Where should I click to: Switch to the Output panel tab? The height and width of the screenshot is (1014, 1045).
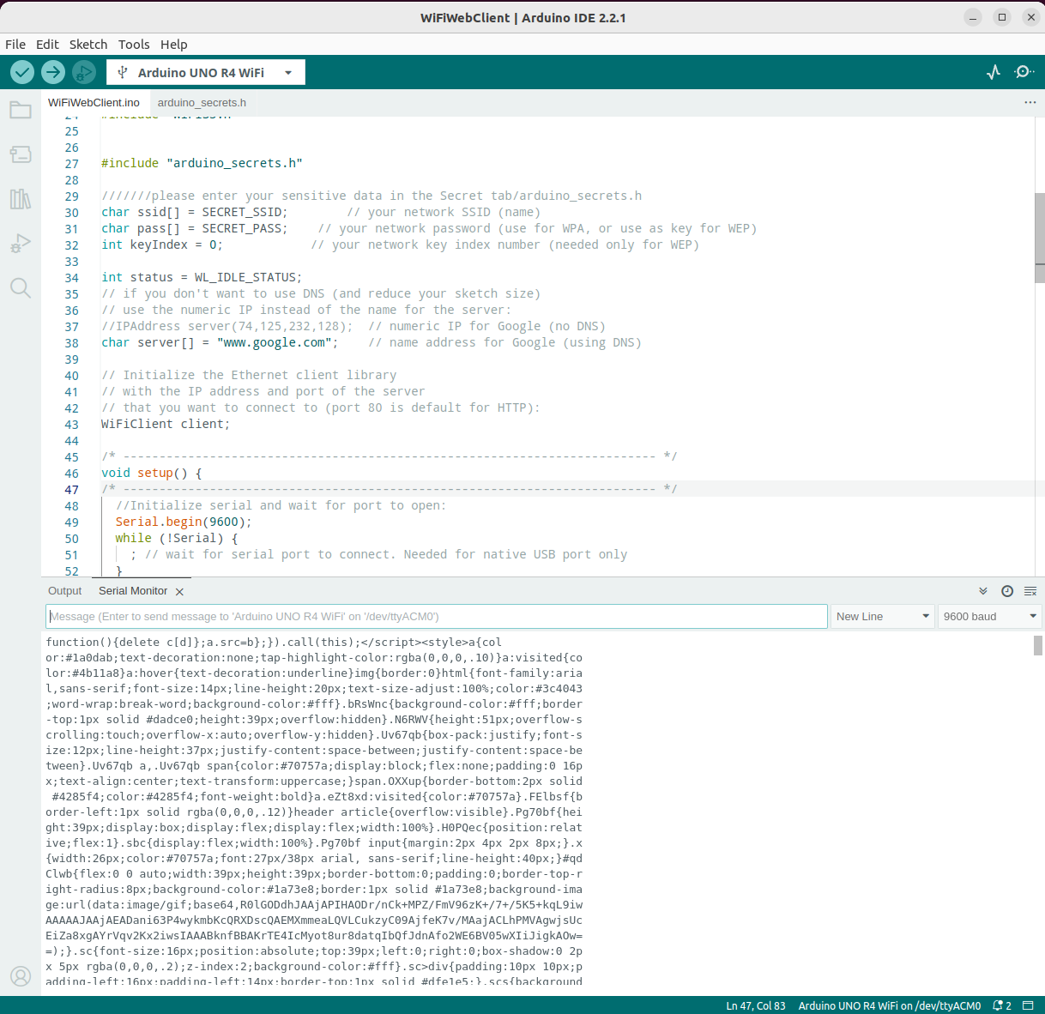[x=65, y=591]
